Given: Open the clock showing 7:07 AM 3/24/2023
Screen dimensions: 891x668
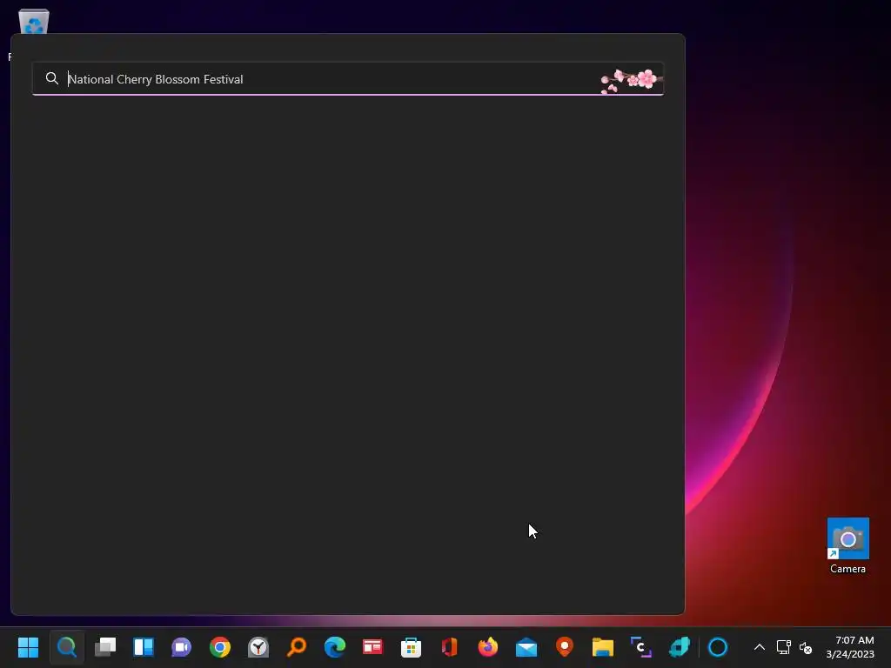Looking at the screenshot, I should (x=850, y=647).
